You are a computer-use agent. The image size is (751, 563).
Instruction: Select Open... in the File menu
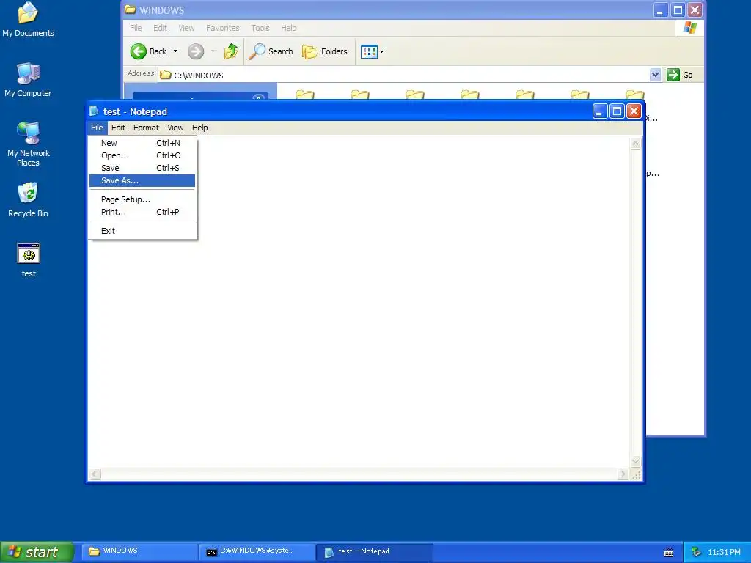tap(142, 155)
